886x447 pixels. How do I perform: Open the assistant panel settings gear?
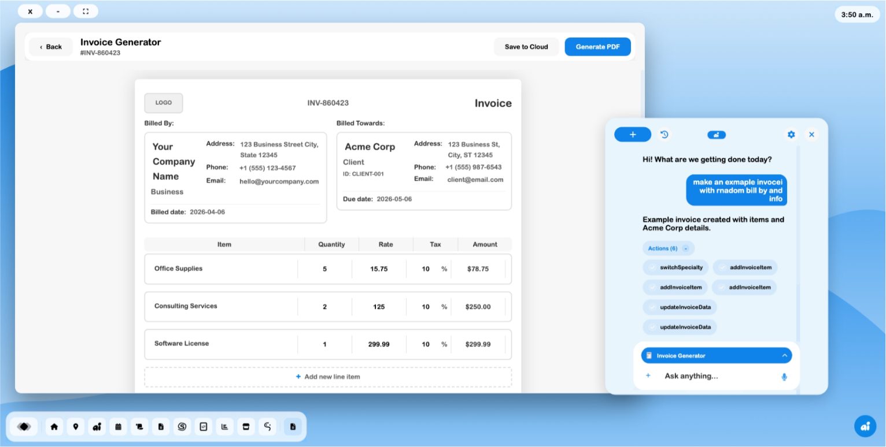pos(791,135)
